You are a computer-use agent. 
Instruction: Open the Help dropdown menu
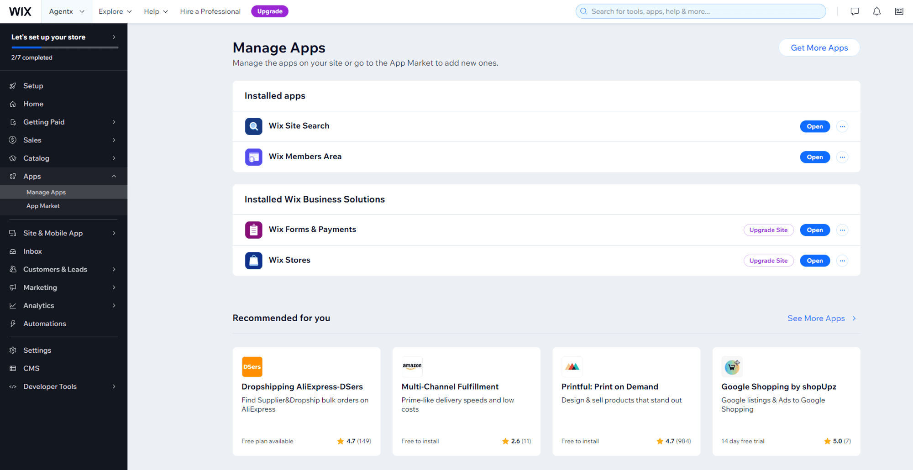pos(156,11)
